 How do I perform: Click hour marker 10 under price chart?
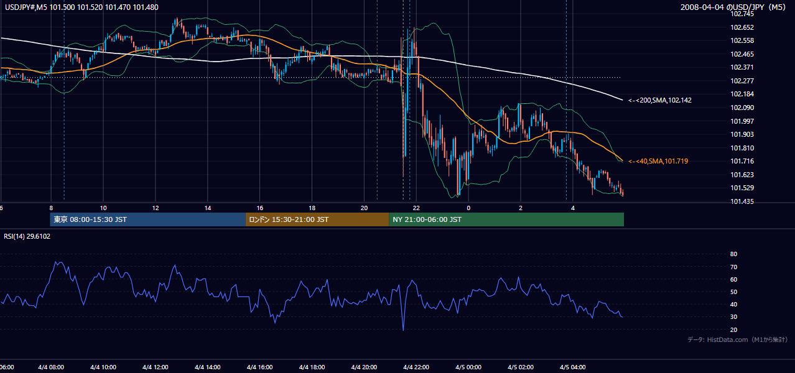pyautogui.click(x=103, y=208)
